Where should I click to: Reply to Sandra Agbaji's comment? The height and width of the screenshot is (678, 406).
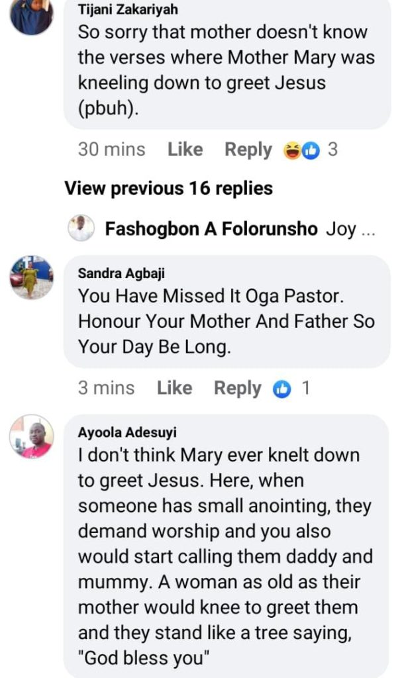(237, 388)
